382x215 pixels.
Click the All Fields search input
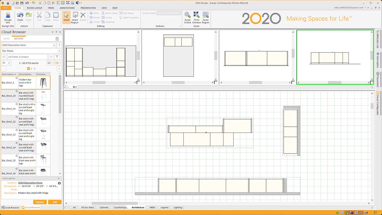[x=27, y=57]
